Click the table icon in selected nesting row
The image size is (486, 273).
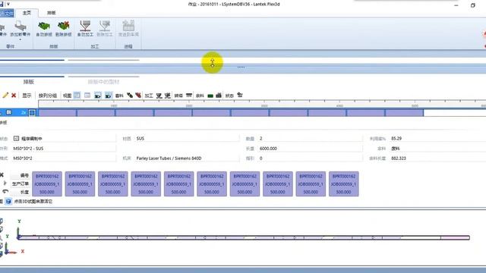click(x=9, y=112)
